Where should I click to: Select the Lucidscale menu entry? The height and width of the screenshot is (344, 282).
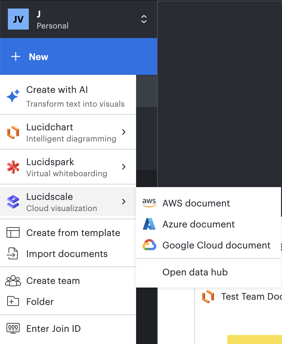point(68,202)
